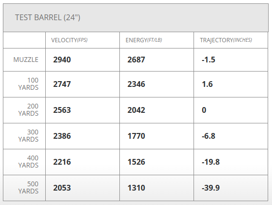
Task: Click velocity value 2053
Action: 62,188
